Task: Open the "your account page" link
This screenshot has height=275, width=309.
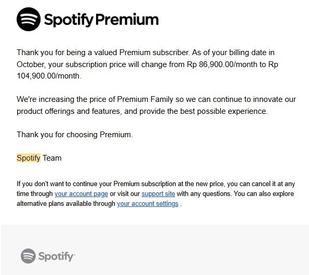Action: click(x=81, y=194)
